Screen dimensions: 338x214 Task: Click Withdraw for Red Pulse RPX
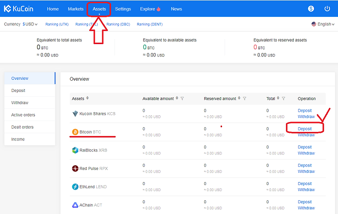tap(306, 172)
